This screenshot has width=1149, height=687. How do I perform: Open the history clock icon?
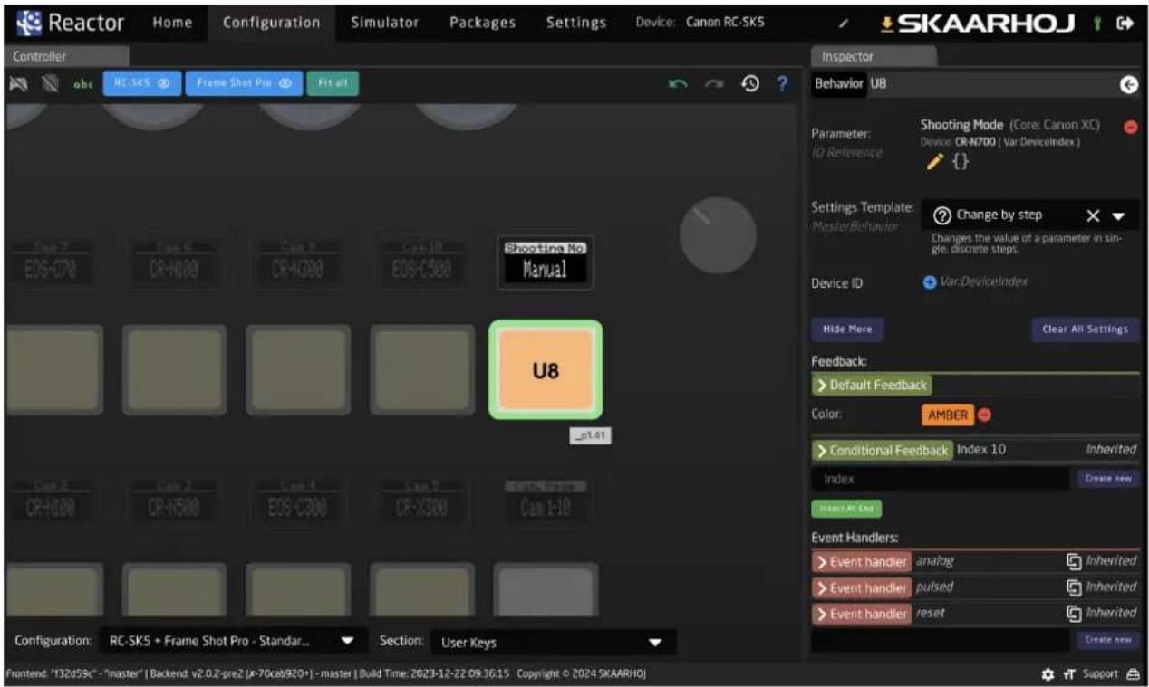point(749,83)
